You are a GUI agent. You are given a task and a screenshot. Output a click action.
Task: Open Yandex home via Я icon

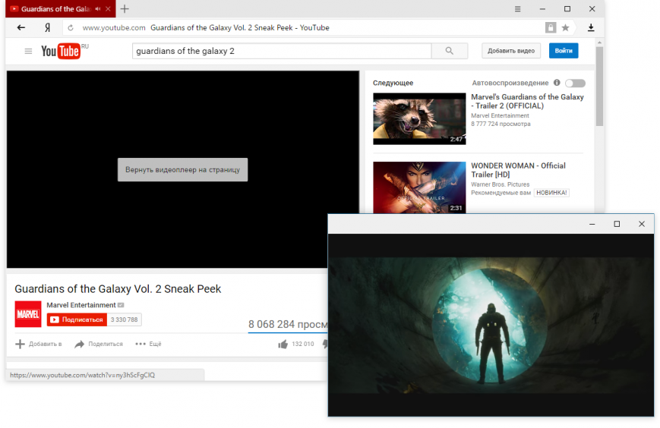tap(48, 28)
